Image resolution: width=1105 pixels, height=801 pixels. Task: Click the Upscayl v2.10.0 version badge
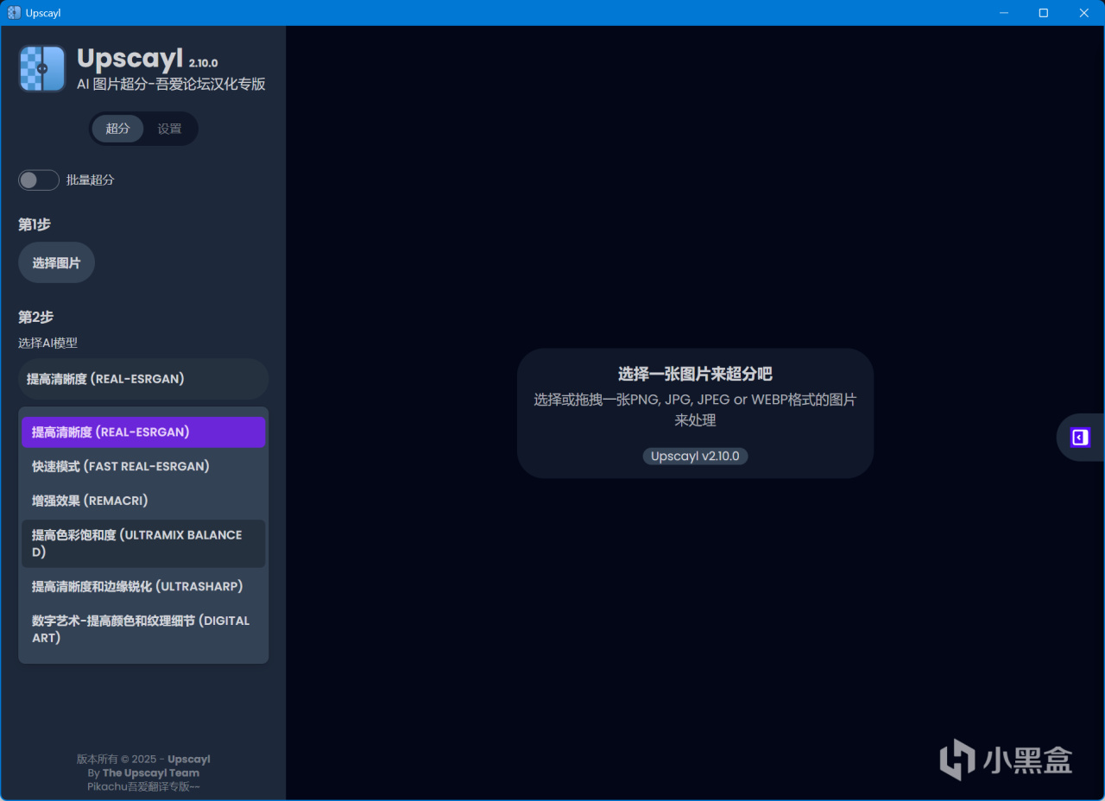pos(695,456)
